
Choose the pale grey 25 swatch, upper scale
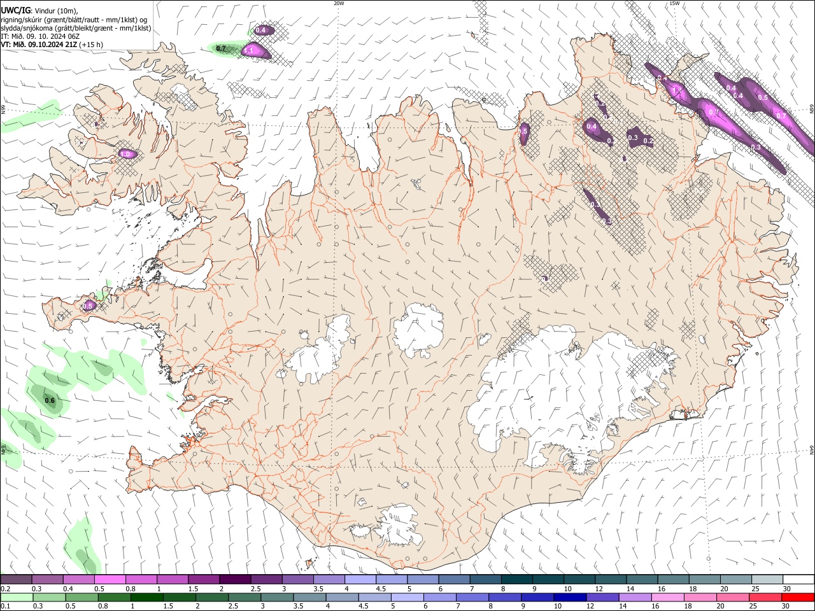[768, 579]
